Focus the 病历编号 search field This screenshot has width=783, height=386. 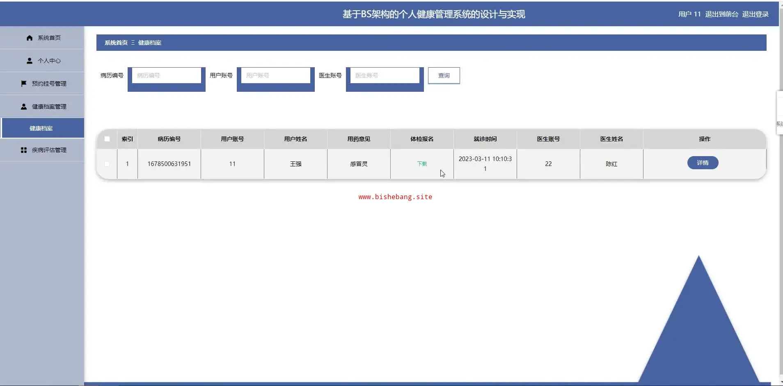point(167,75)
